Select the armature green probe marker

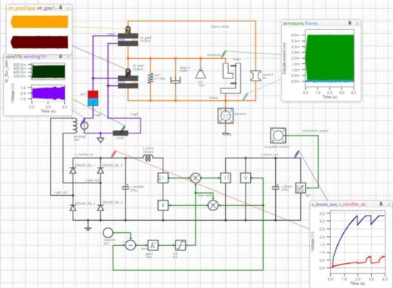point(224,54)
